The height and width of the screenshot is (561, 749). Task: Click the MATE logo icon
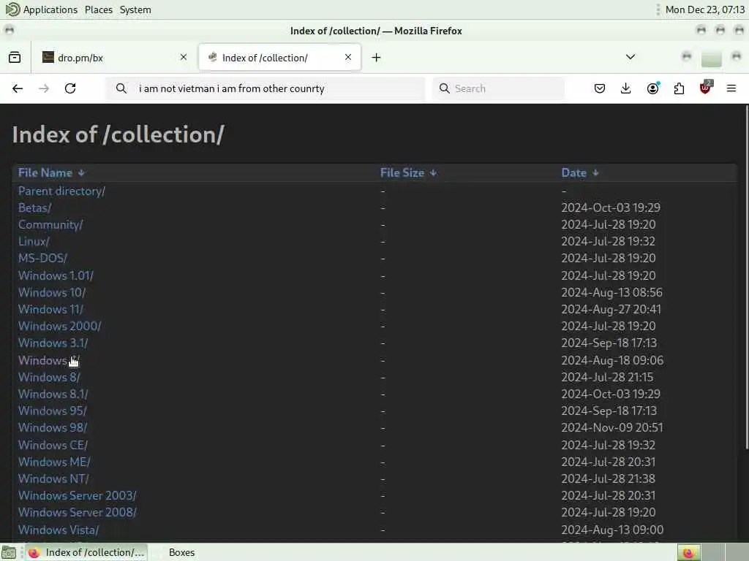(x=12, y=9)
